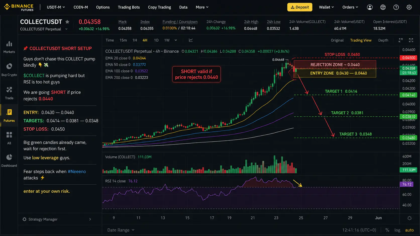Open Dashboard in the sidebar
This screenshot has height=236, width=420.
pos(9,161)
